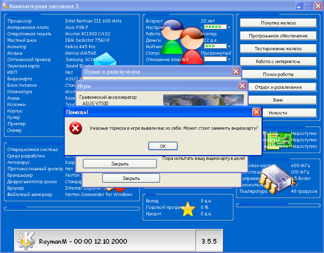Close the Отдых и развлечения window
Screen dimensions: 324x253
click(236, 71)
